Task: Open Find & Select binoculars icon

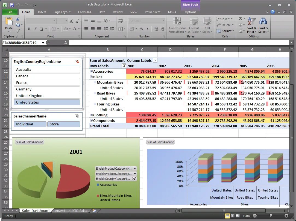Action: (x=263, y=21)
